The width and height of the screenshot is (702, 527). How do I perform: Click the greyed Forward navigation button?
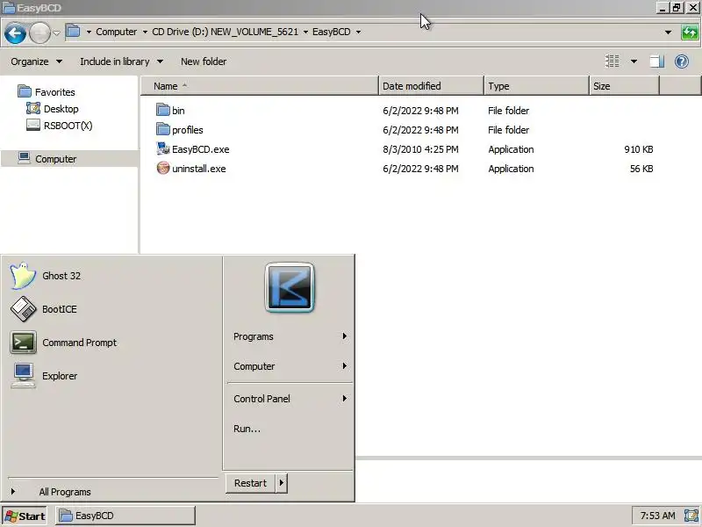39,33
